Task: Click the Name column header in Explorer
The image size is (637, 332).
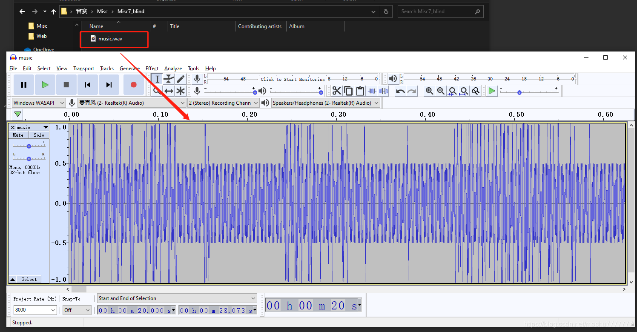Action: (x=96, y=26)
